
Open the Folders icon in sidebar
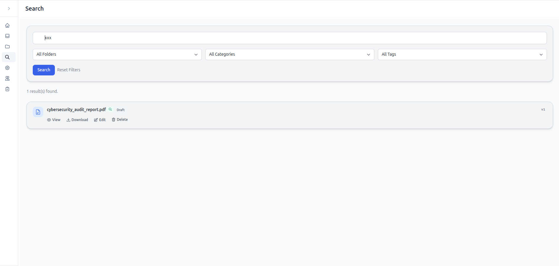(x=7, y=47)
